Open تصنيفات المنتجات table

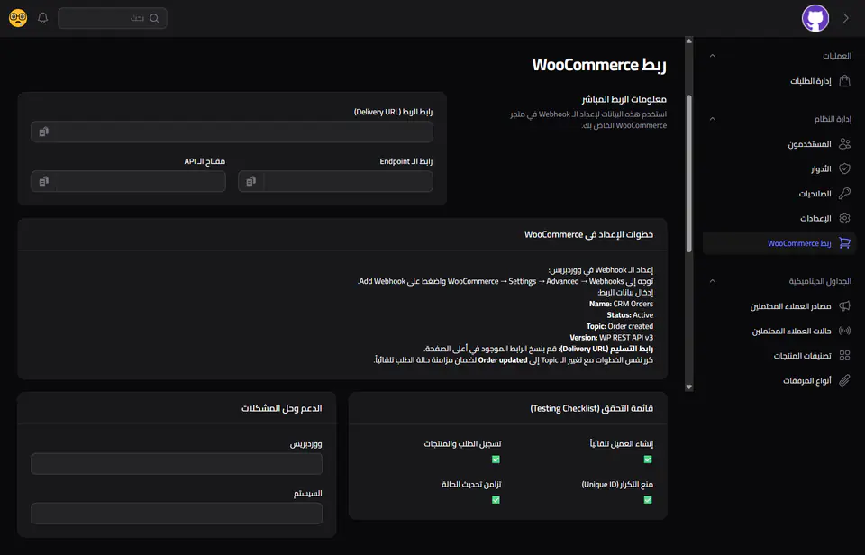coord(779,355)
